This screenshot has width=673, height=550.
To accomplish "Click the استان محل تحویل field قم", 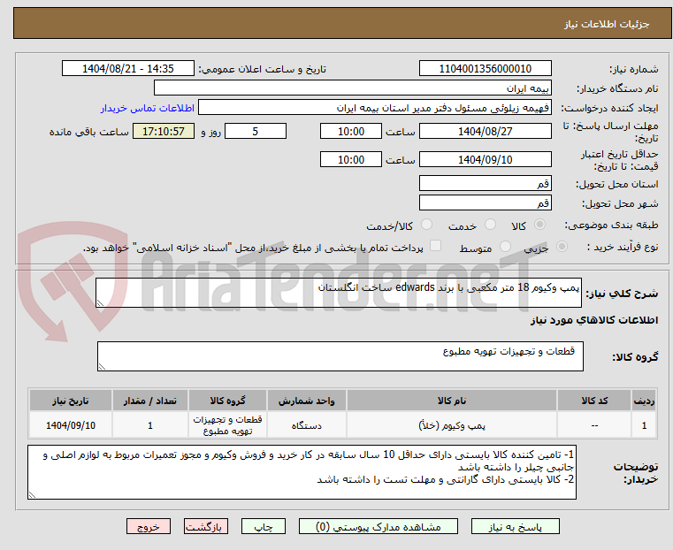I will click(485, 184).
